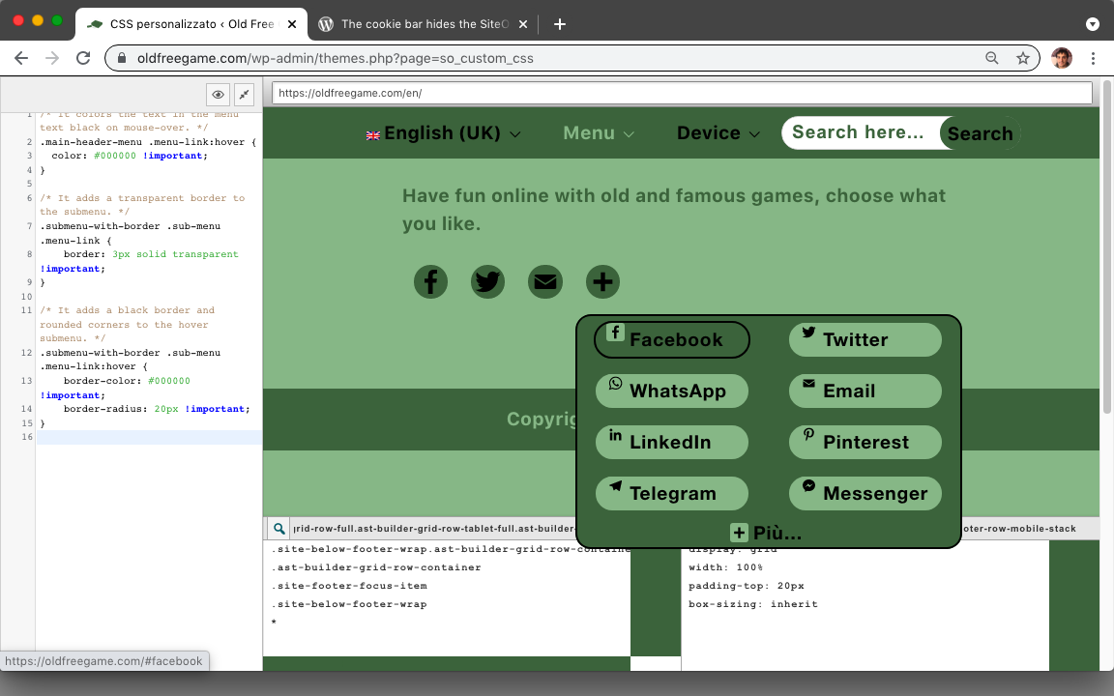Open a new browser tab
The height and width of the screenshot is (696, 1114).
[560, 24]
